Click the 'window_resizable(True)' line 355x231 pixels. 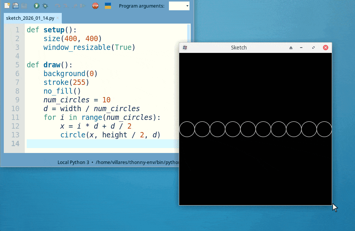tap(89, 47)
